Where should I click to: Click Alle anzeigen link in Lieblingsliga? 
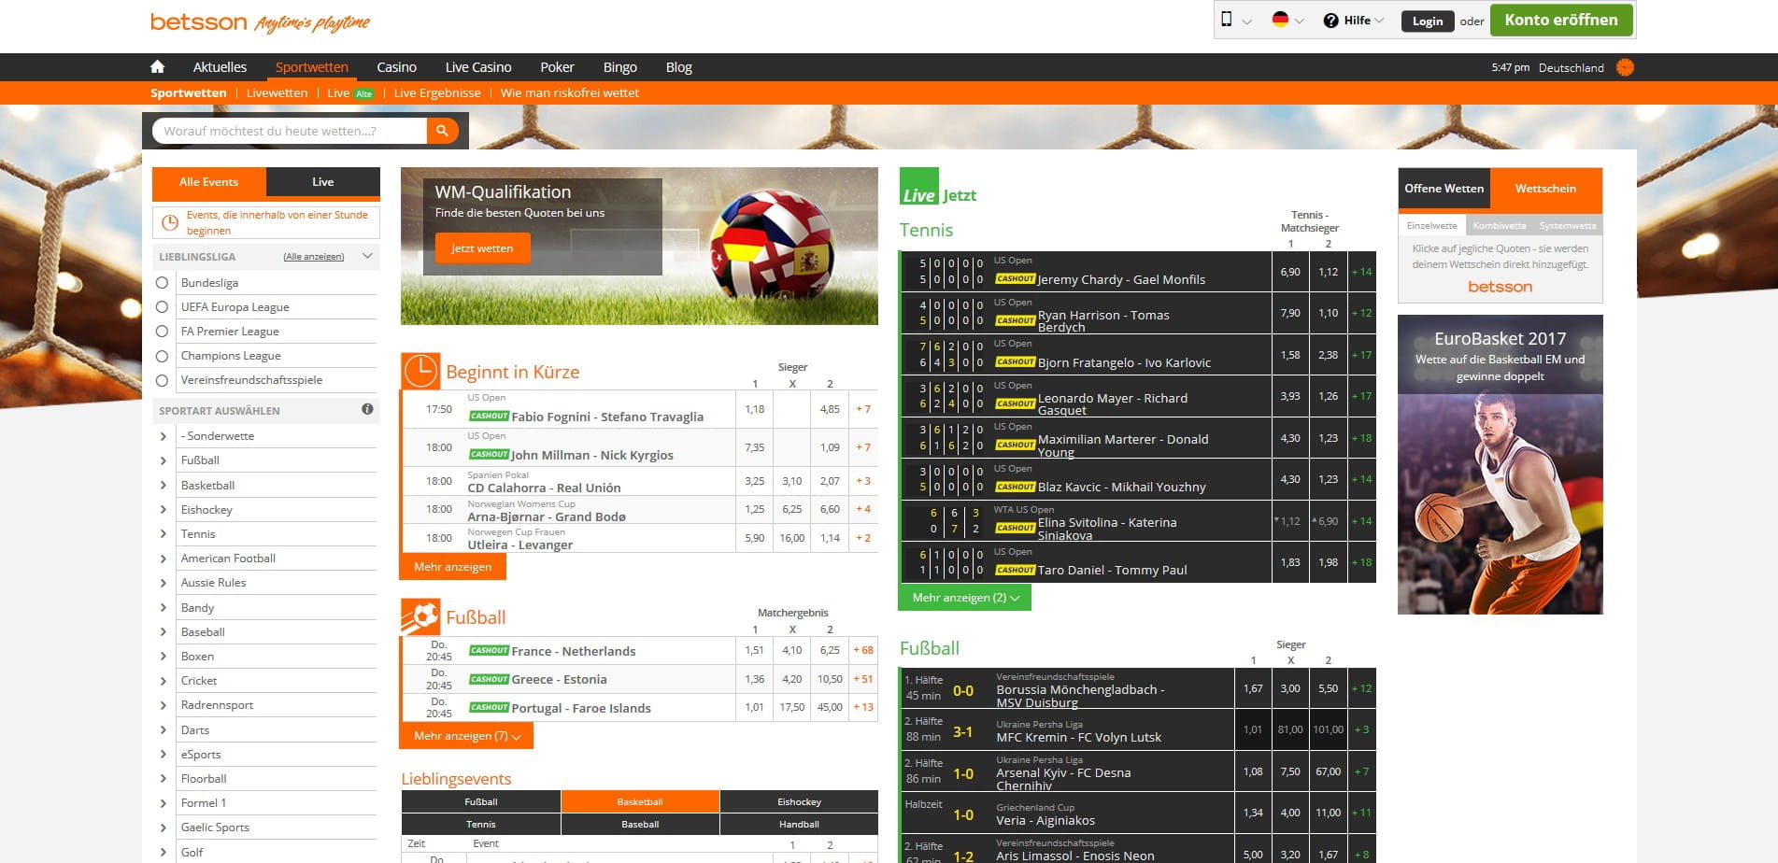click(x=314, y=257)
